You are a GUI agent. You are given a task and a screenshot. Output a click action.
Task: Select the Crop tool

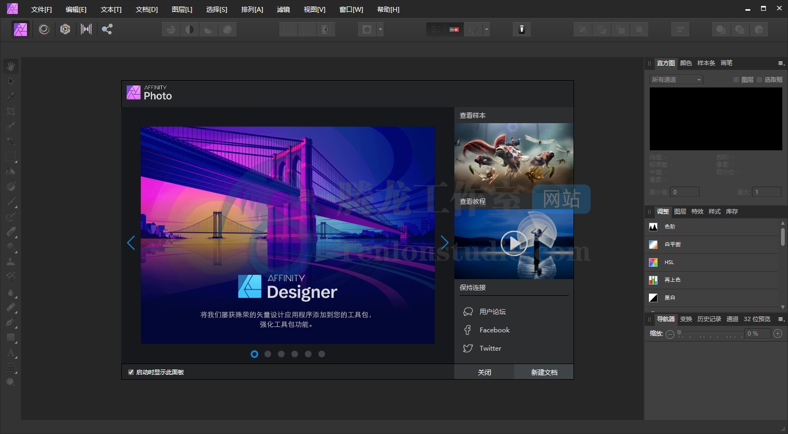11,111
